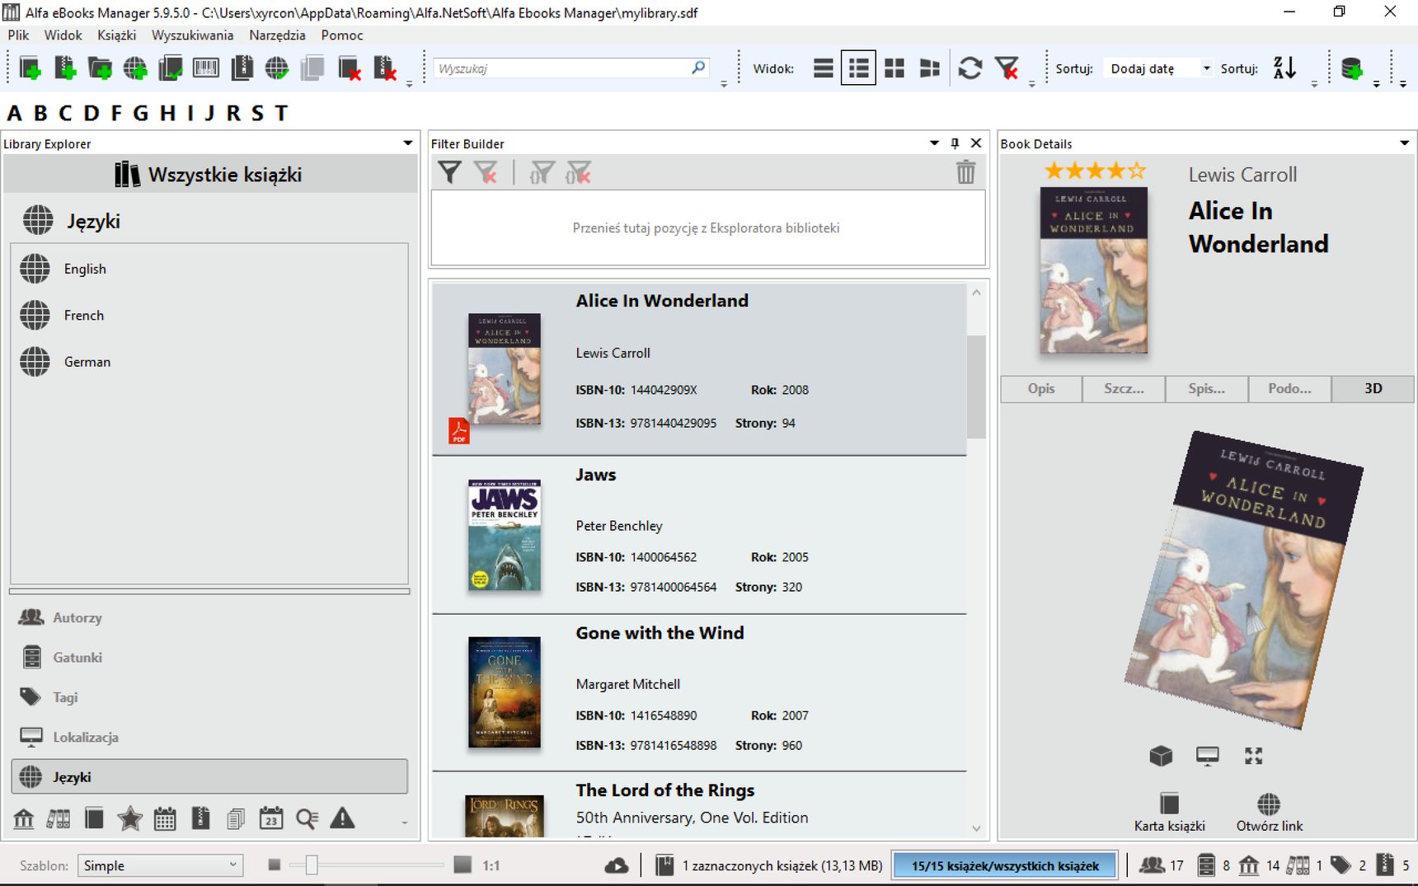Click the cloud upload icon in status bar
1418x886 pixels.
(x=617, y=865)
